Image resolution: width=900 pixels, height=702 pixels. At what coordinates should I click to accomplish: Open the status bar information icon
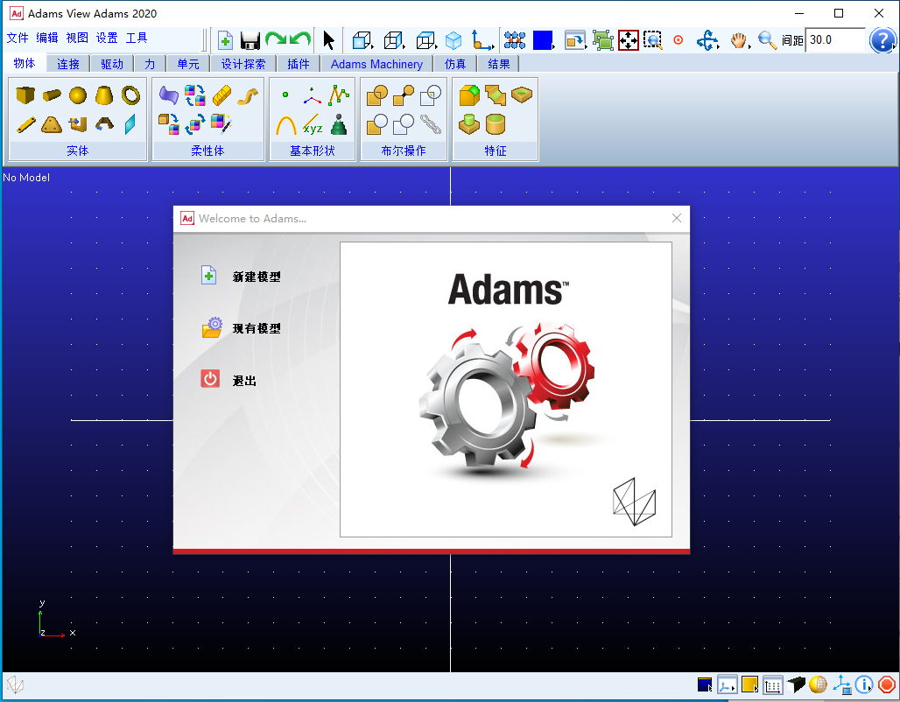[x=864, y=684]
